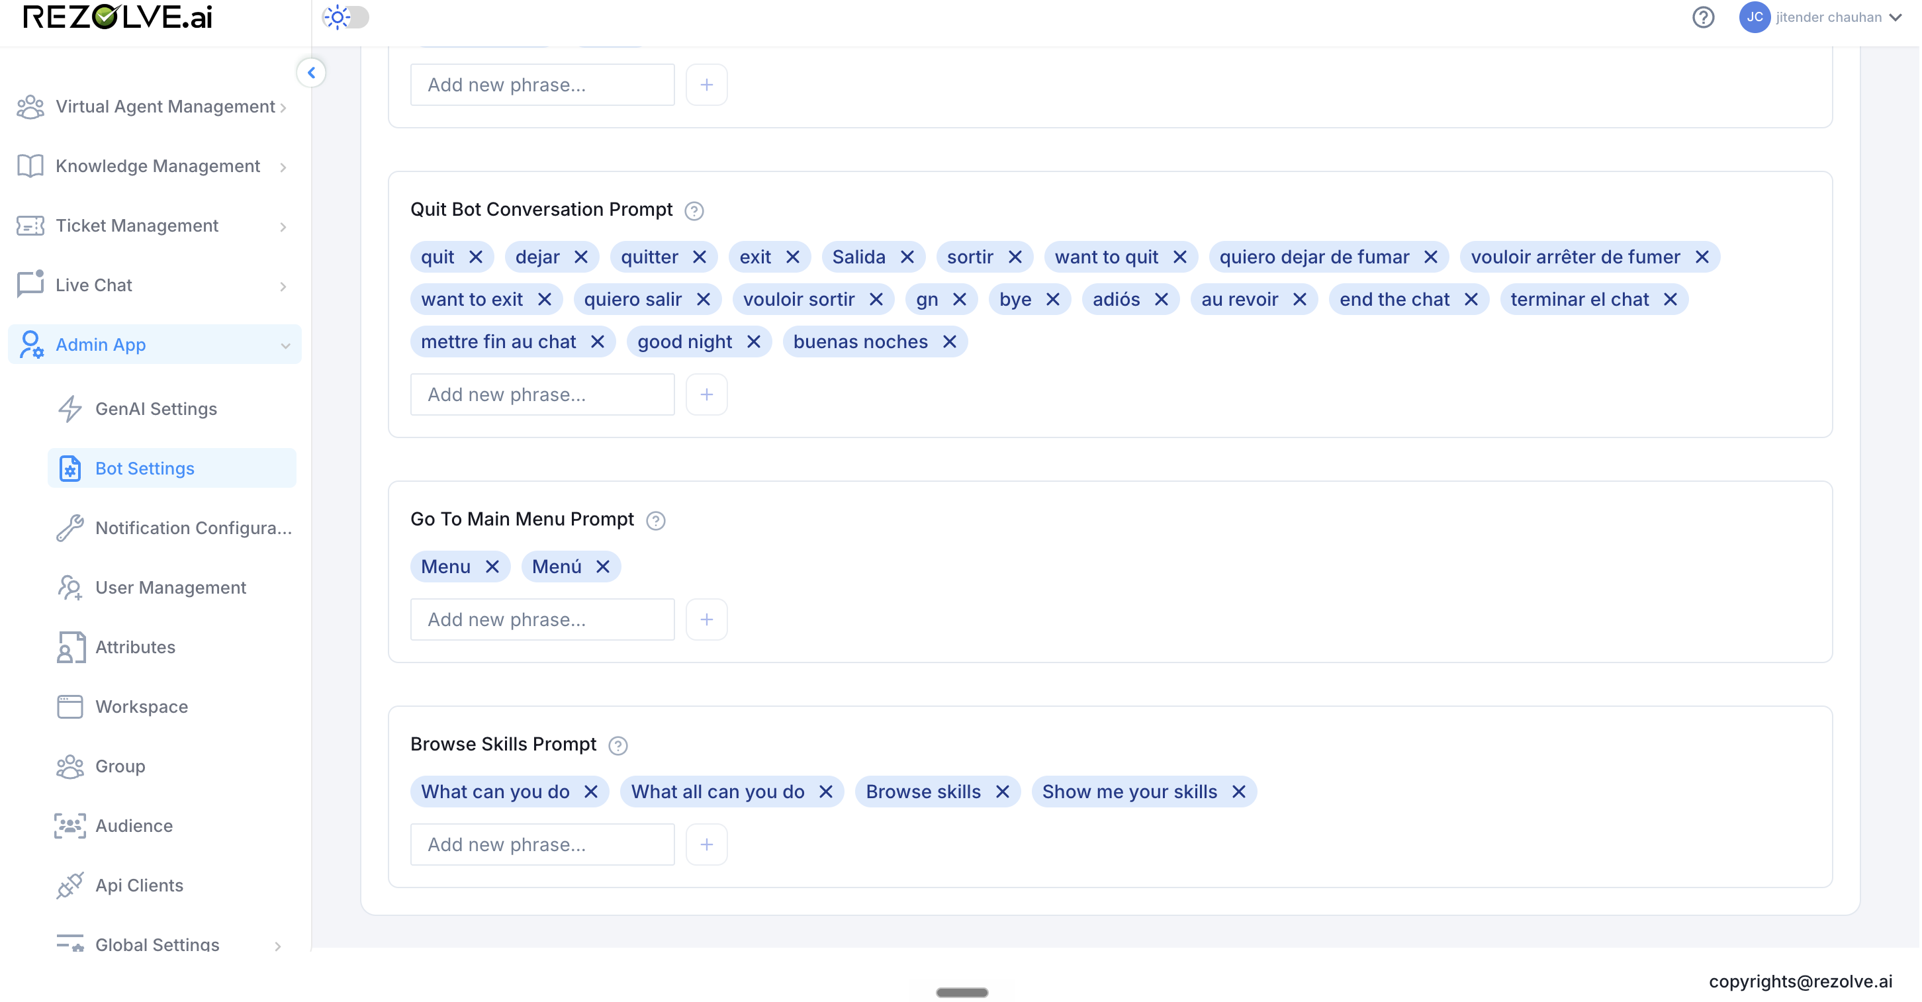Remove 'Show me your skills' tag
This screenshot has width=1922, height=1002.
(x=1238, y=792)
